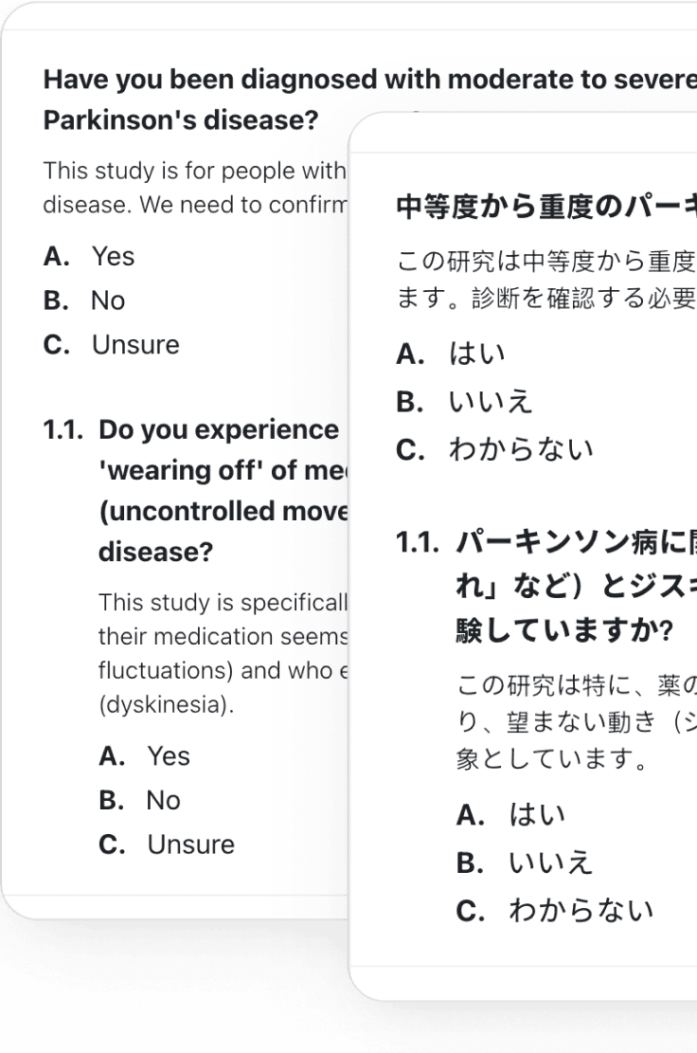Click the Japanese heading '中等度から重度のパー'

(545, 209)
